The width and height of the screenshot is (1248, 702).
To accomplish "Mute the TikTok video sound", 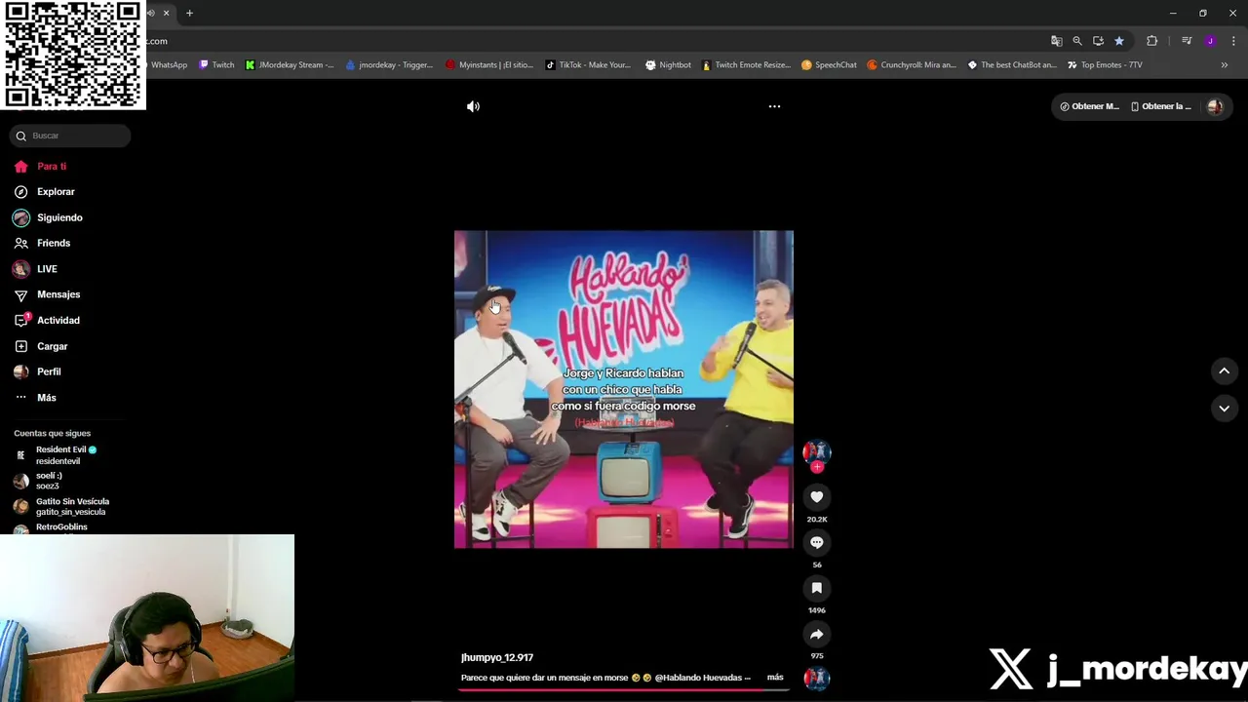I will 473,106.
